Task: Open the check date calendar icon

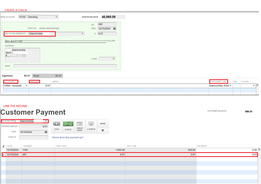Action: pyautogui.click(x=114, y=29)
